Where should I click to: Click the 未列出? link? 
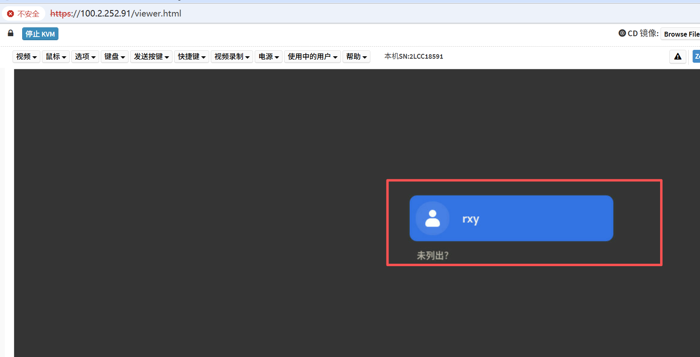coord(432,256)
